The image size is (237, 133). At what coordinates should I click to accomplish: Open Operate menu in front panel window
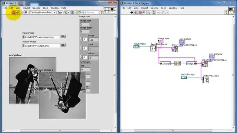(36, 8)
